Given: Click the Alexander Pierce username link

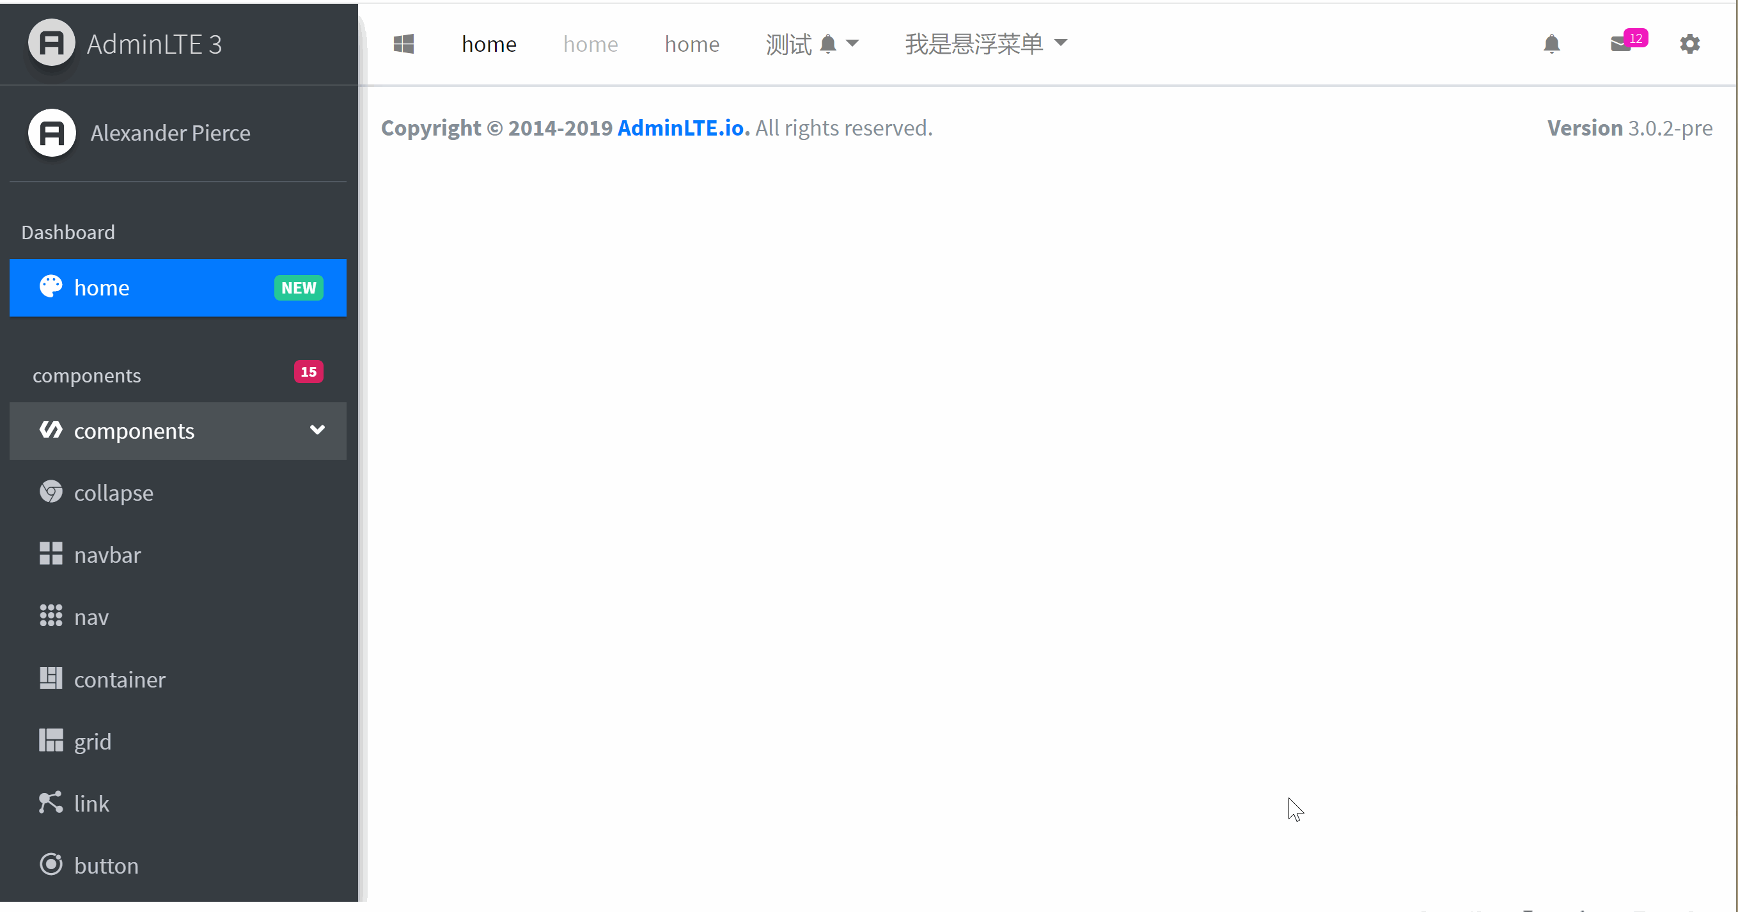Looking at the screenshot, I should pyautogui.click(x=171, y=133).
